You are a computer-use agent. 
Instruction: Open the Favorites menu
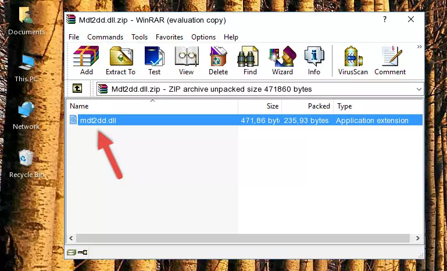click(x=169, y=37)
